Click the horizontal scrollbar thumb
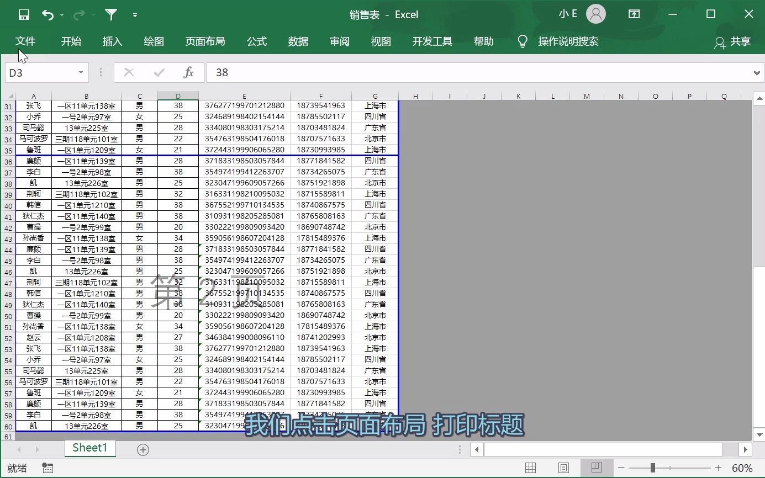Viewport: 765px width, 478px height. pos(603,449)
